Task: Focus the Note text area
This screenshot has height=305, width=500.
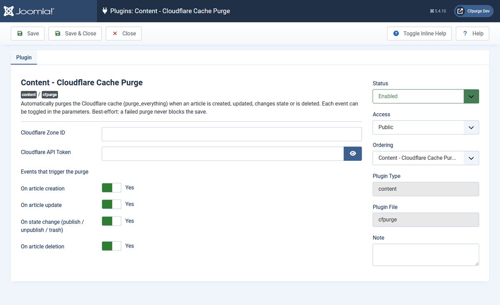Action: [x=426, y=255]
